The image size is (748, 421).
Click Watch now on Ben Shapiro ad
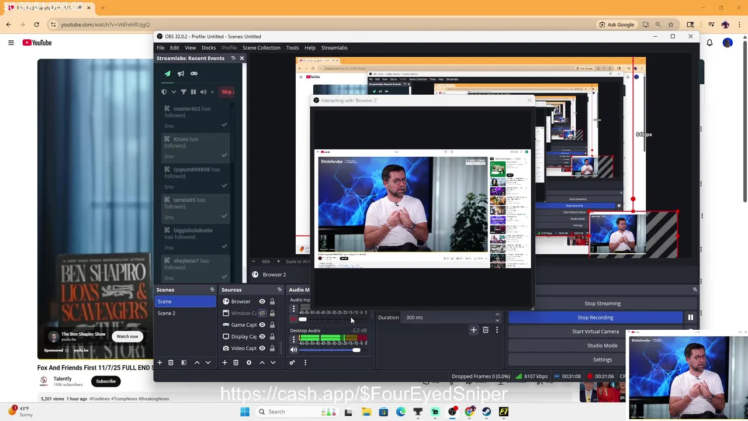click(x=127, y=336)
